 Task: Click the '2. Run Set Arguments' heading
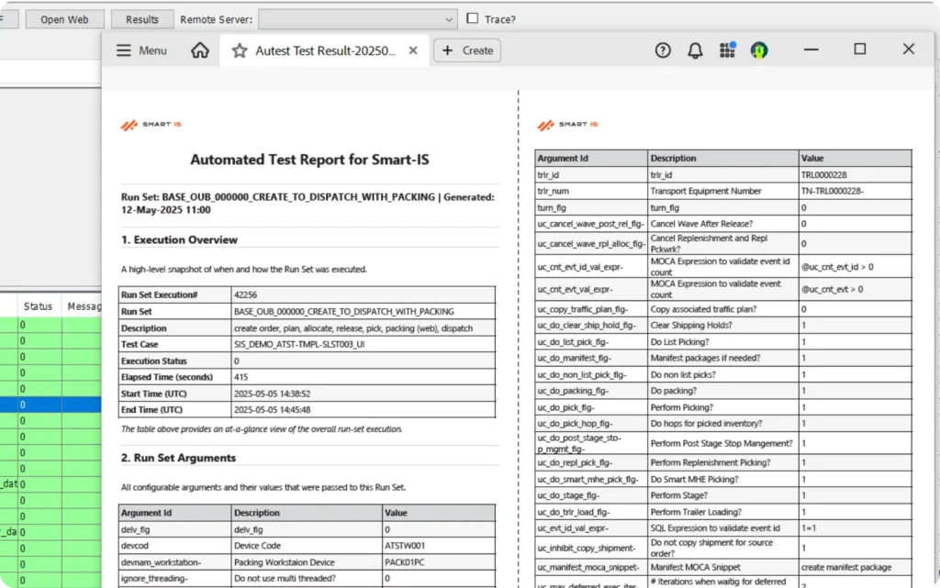pos(179,458)
